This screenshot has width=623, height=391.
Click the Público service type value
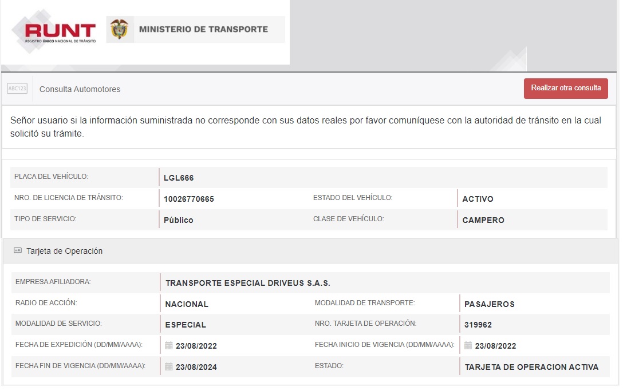click(x=178, y=220)
